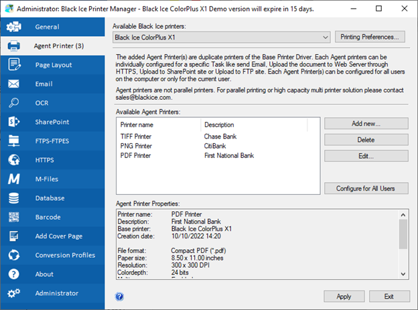Sort by Printer name column header
Image resolution: width=418 pixels, height=310 pixels.
click(x=159, y=125)
